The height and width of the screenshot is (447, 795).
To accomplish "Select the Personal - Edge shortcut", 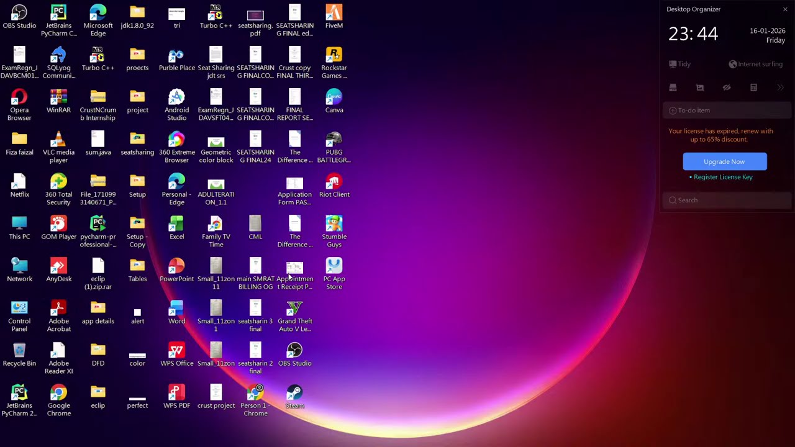I will click(176, 189).
